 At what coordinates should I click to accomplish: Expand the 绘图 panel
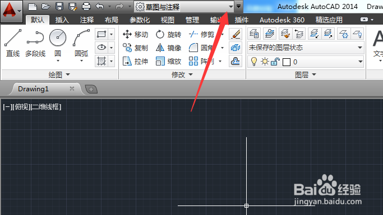(59, 74)
